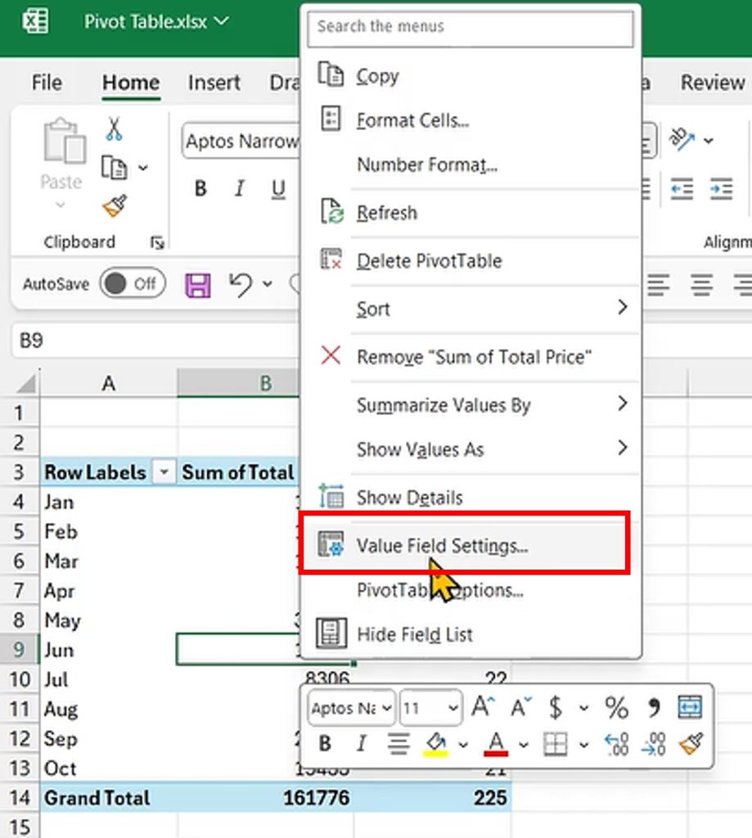Decrease decimal places via the mini toolbar
The image size is (752, 838).
pyautogui.click(x=653, y=745)
